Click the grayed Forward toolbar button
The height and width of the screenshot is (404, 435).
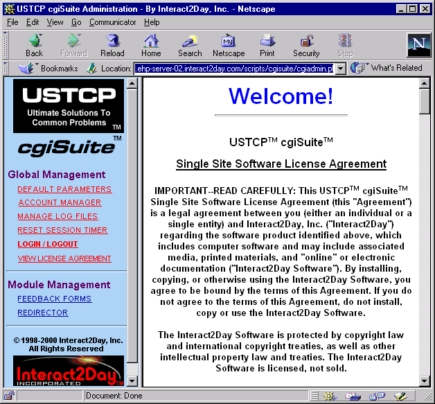[74, 45]
